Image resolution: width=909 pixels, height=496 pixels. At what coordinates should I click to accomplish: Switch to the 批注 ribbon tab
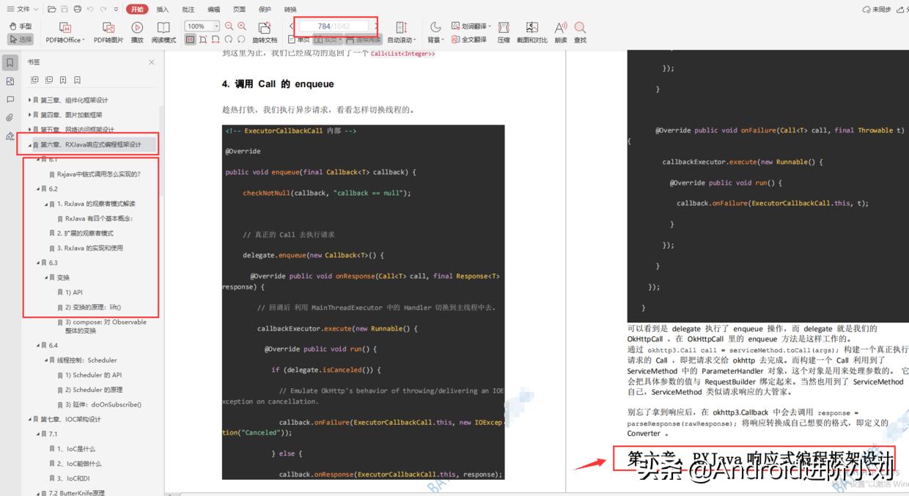[x=187, y=9]
